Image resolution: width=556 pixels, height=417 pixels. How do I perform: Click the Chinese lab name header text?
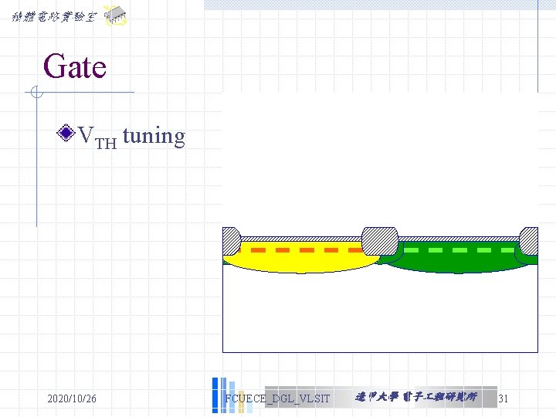point(54,17)
